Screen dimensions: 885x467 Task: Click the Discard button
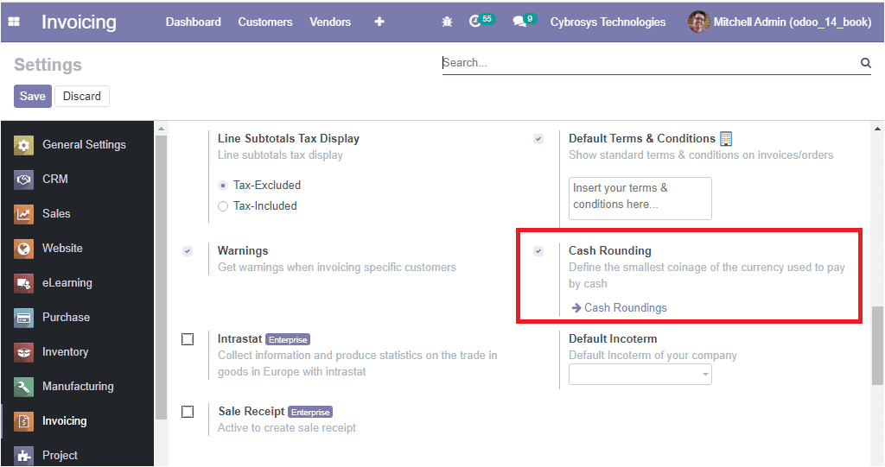82,96
